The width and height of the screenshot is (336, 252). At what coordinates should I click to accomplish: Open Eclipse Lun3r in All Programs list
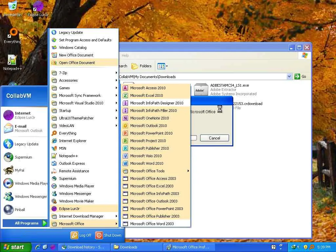84,208
